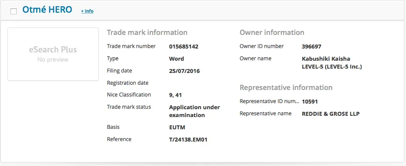The width and height of the screenshot is (406, 166).
Task: Click the Owner information heading
Action: tap(272, 33)
